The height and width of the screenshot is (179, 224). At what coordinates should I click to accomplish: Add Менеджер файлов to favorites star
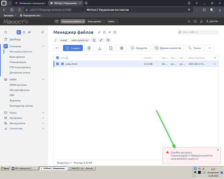[104, 32]
